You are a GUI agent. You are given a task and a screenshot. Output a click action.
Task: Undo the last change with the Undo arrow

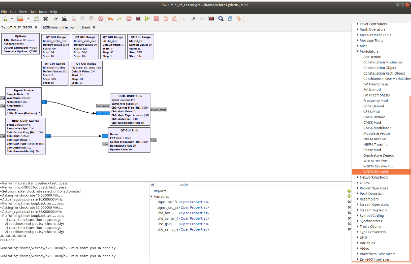pos(110,19)
